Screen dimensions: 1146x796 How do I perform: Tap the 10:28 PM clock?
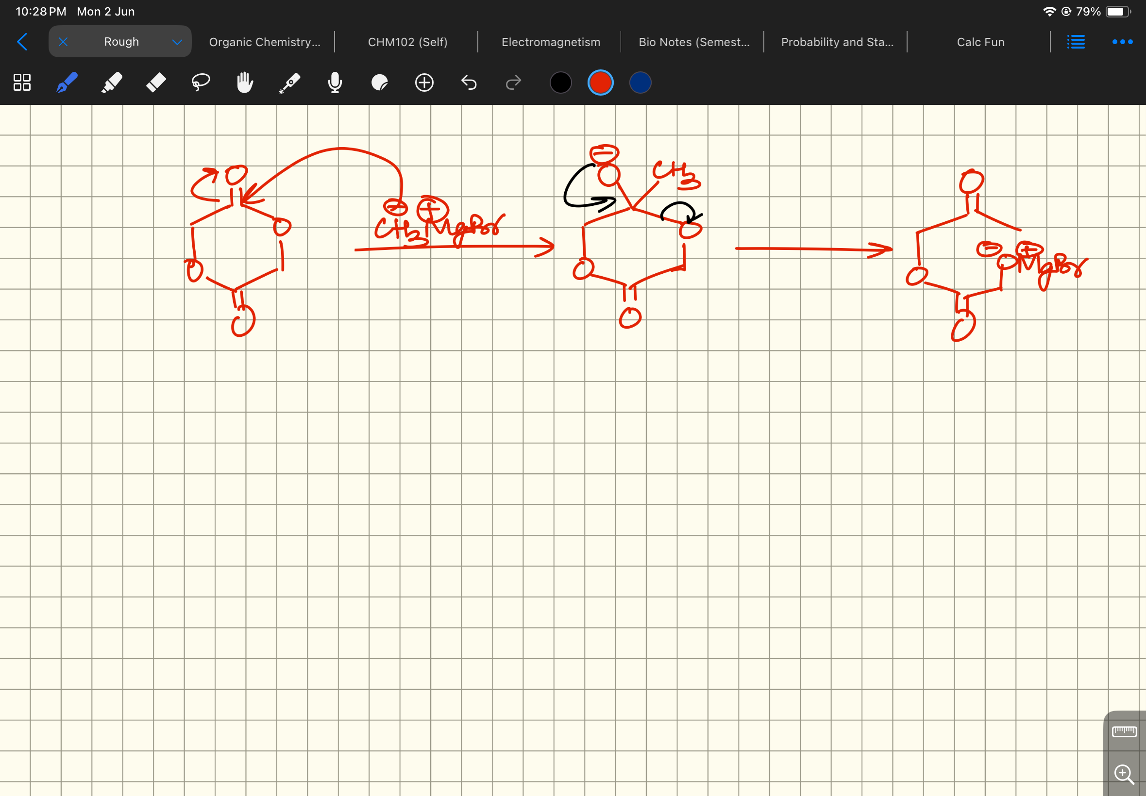41,12
